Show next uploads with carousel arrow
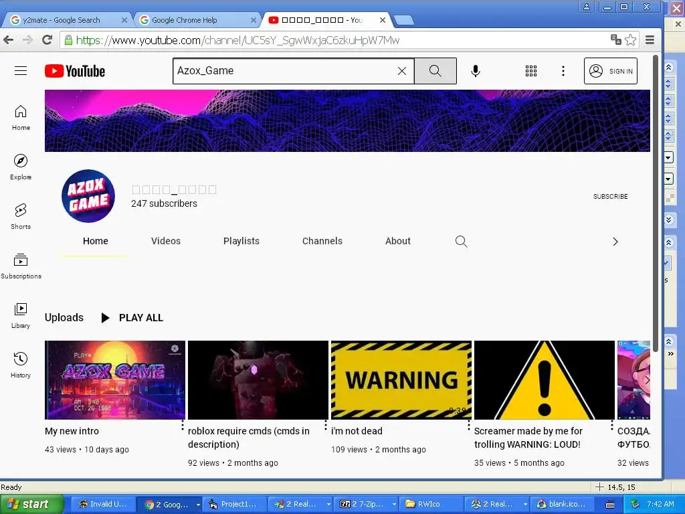 point(647,380)
